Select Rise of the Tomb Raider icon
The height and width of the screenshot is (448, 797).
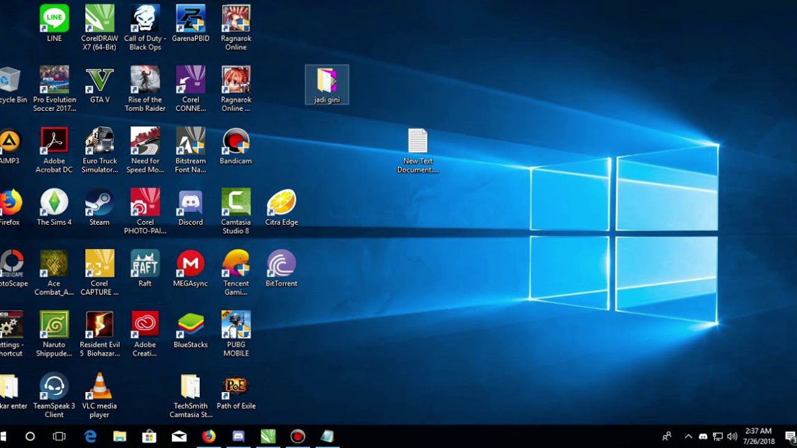(145, 89)
